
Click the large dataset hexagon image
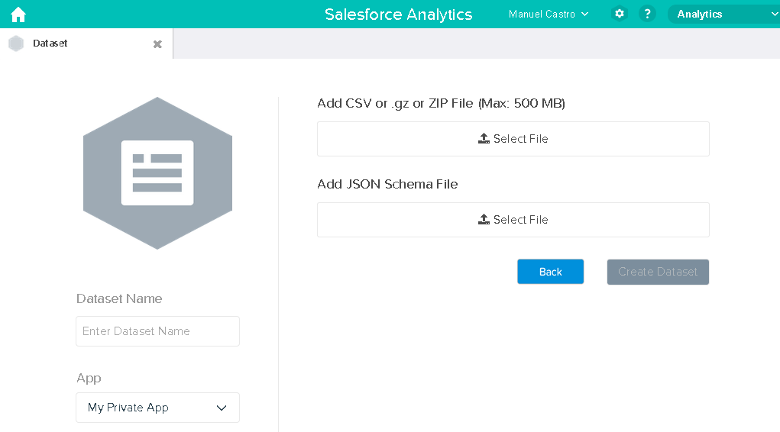pos(157,173)
